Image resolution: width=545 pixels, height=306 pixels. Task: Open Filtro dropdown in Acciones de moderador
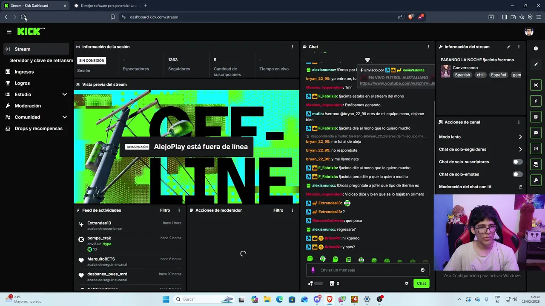(278, 210)
